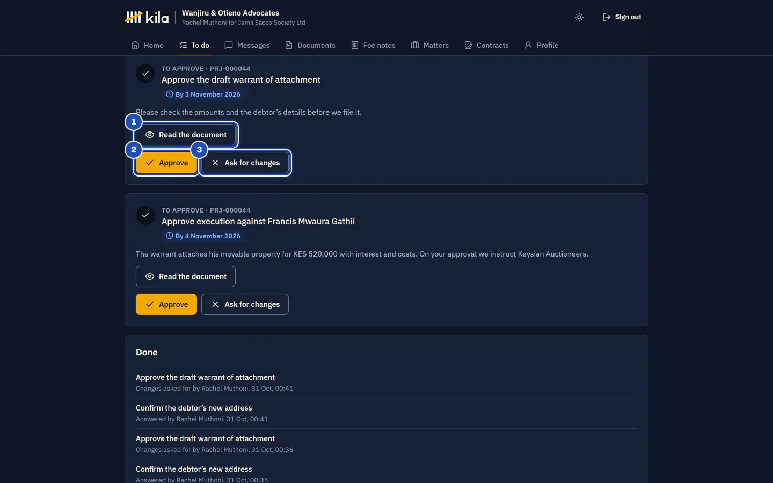Toggle the light theme sun icon
This screenshot has height=483, width=773.
point(579,17)
